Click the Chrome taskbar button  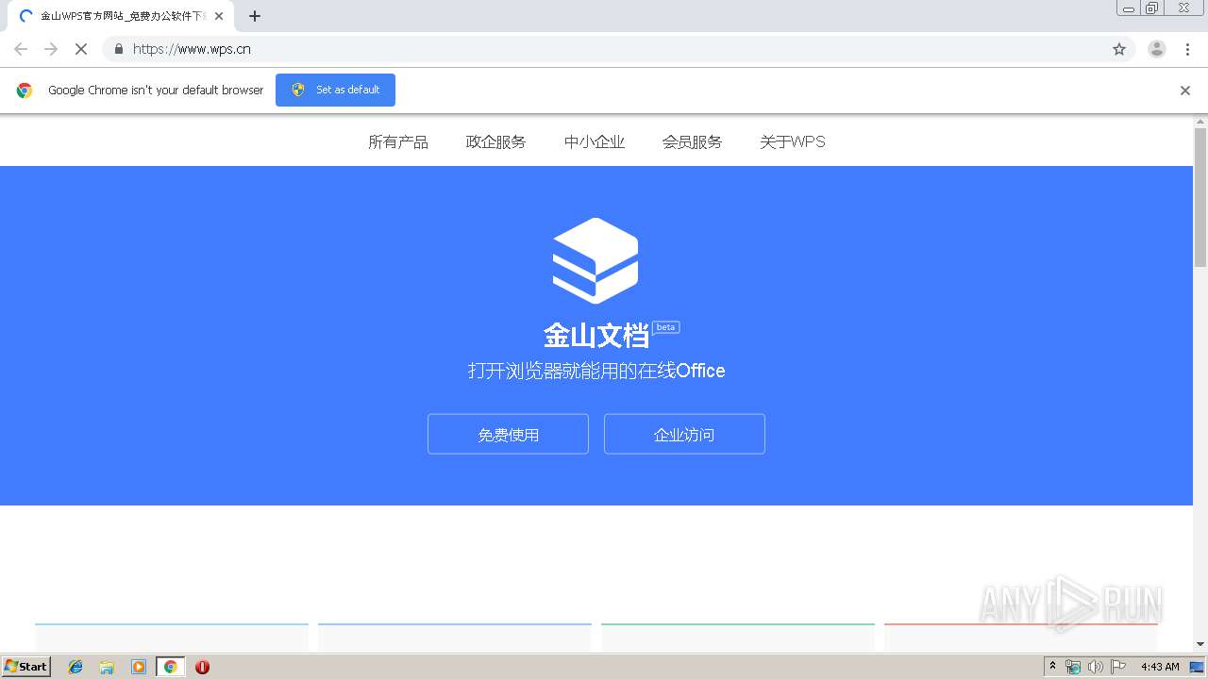(170, 667)
